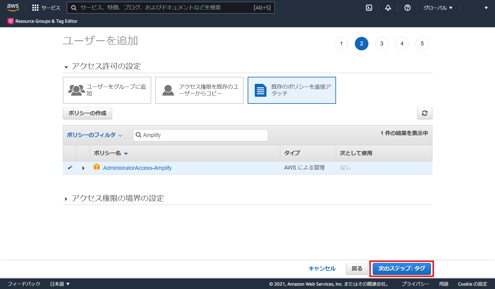Click the AWS logo home icon
The image size is (495, 289).
(x=13, y=7)
